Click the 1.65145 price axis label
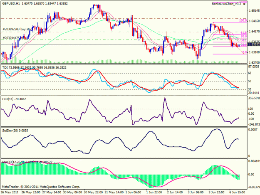 (x=254, y=11)
